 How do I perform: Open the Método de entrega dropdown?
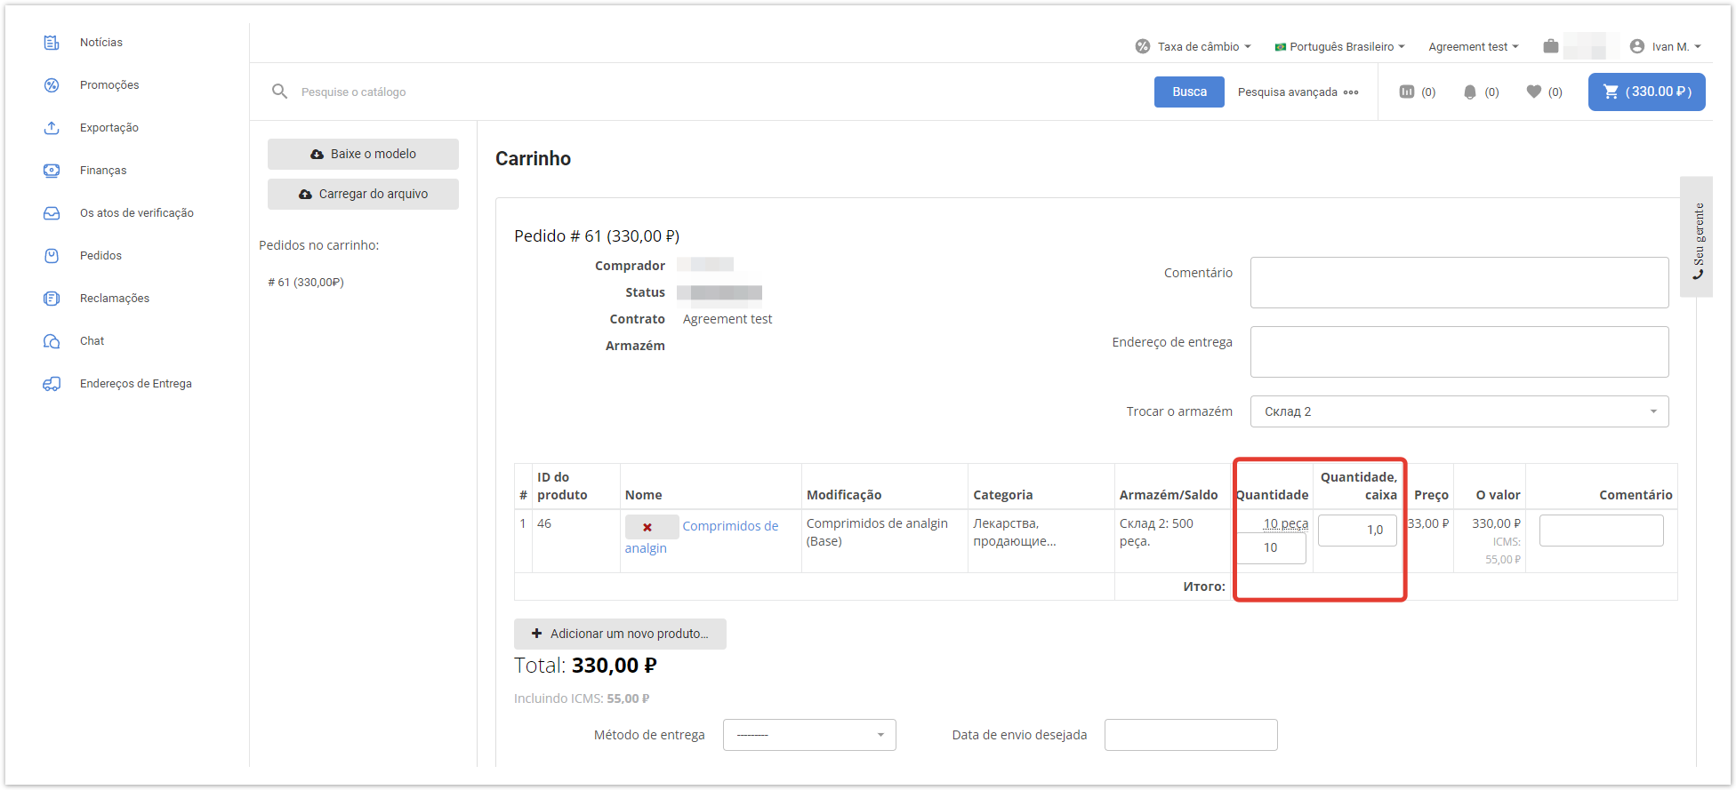pyautogui.click(x=808, y=735)
